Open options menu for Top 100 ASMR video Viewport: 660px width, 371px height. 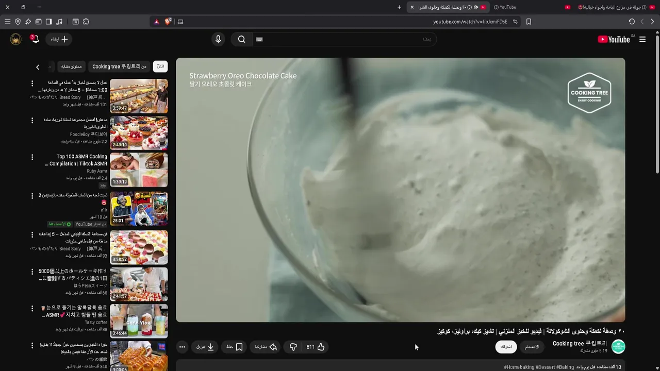32,157
